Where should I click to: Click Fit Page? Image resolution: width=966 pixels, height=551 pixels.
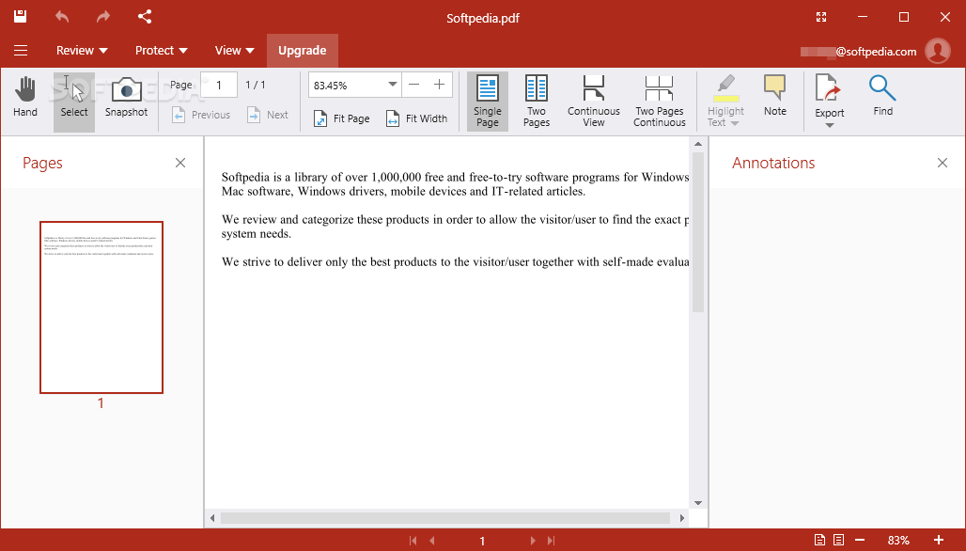[342, 118]
